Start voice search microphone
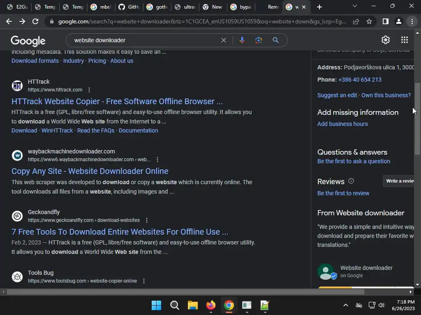Viewport: 421px width, 315px height. click(242, 40)
